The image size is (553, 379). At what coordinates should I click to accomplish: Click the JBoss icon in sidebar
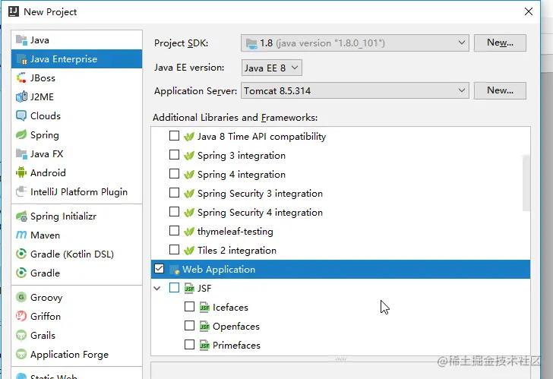click(21, 78)
